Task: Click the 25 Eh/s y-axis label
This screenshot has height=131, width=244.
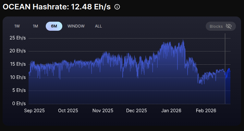Action: point(18,38)
